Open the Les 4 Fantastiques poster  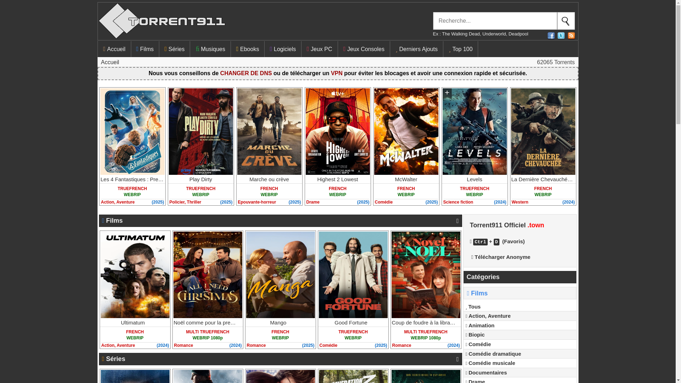click(132, 132)
